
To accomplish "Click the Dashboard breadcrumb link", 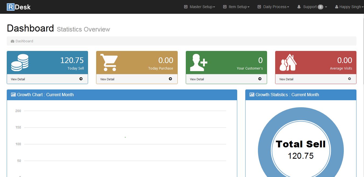I will [x=24, y=41].
